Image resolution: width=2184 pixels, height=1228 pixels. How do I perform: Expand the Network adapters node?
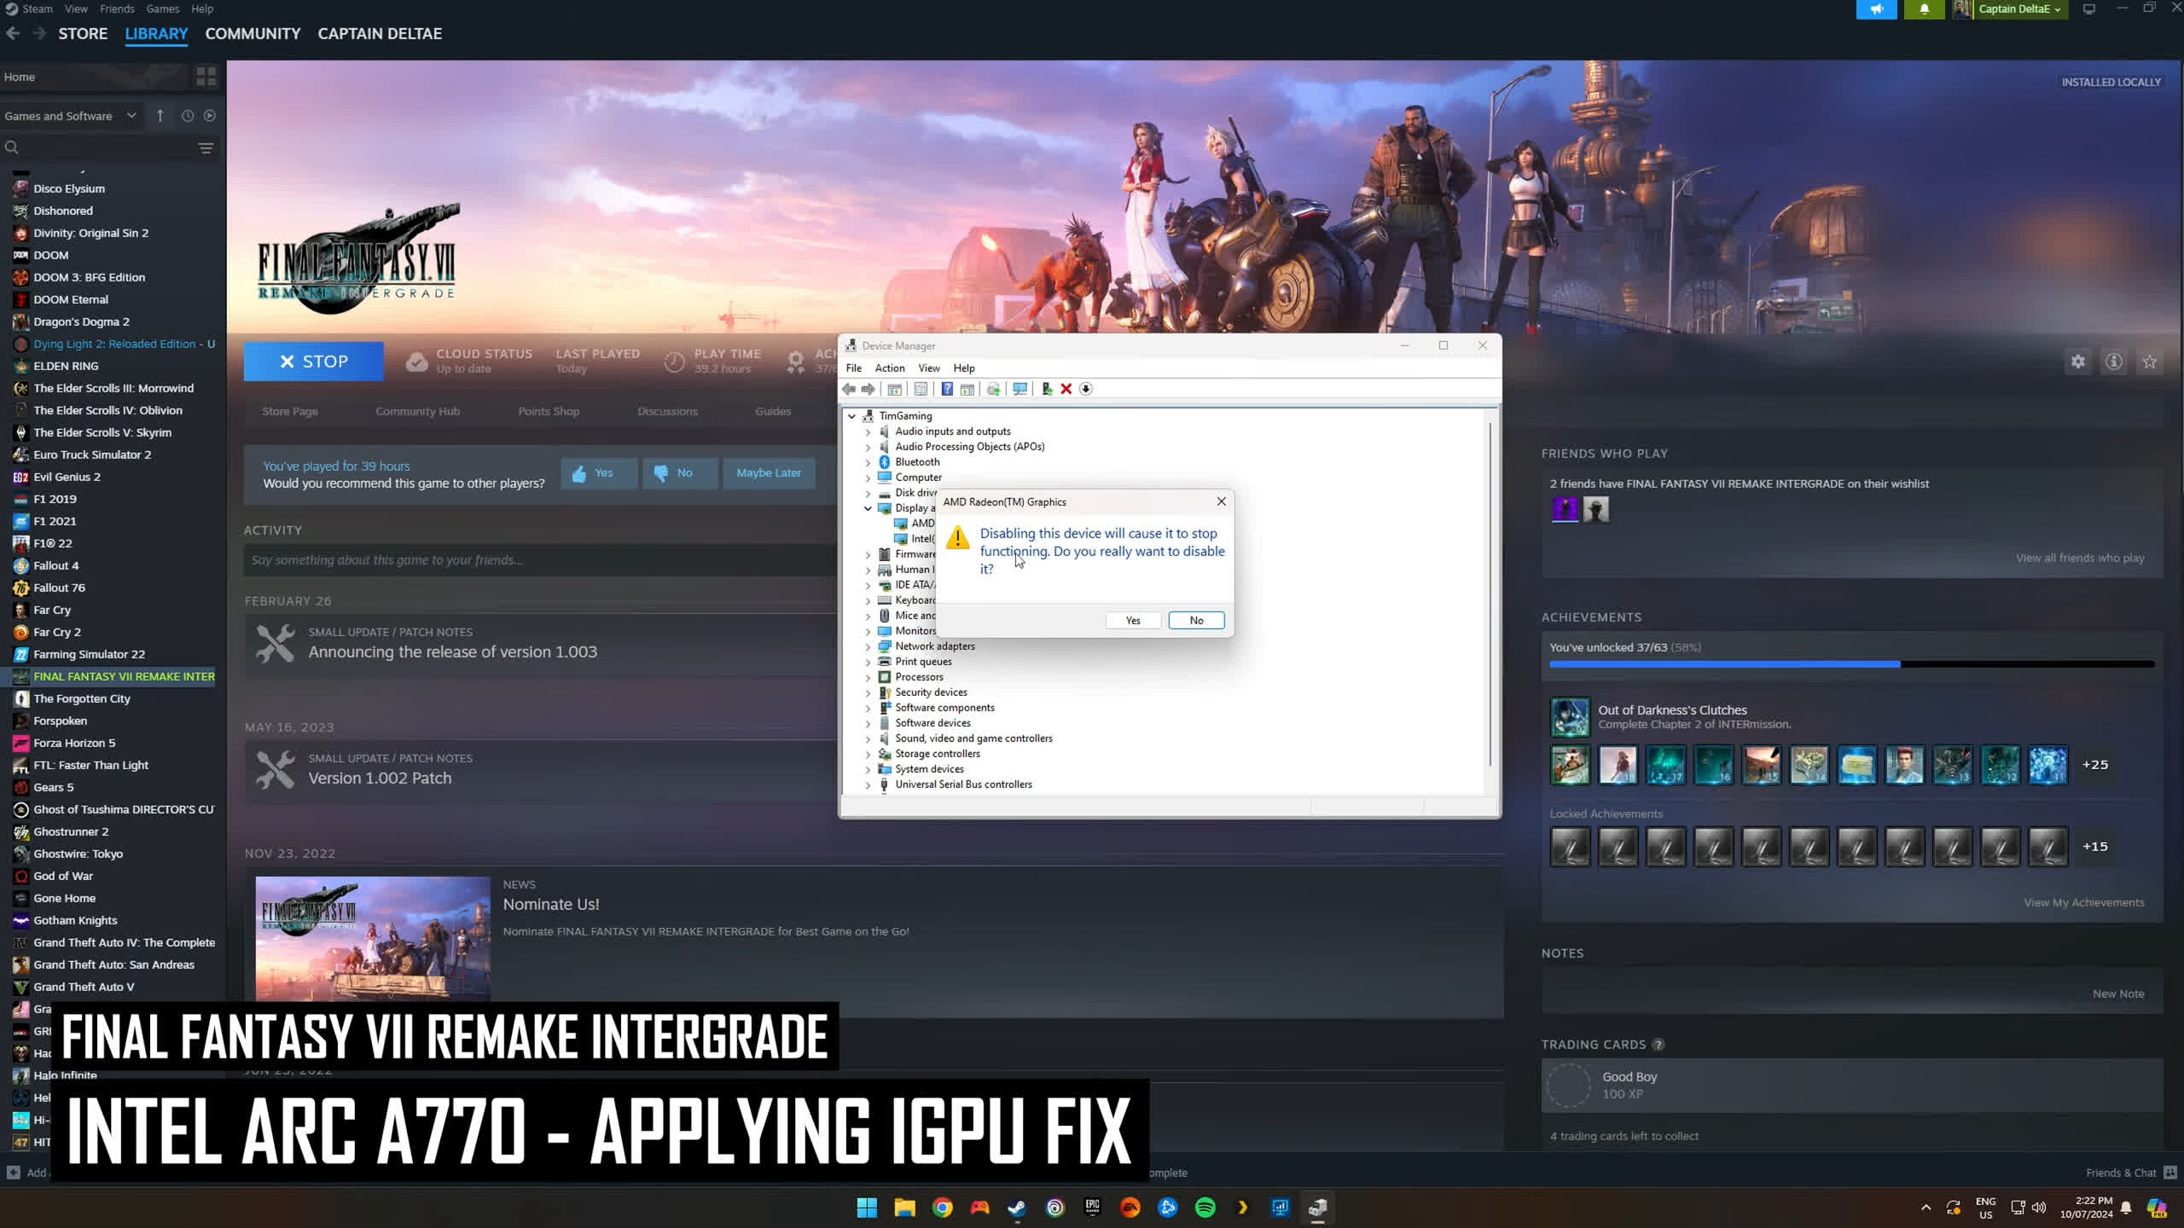868,646
